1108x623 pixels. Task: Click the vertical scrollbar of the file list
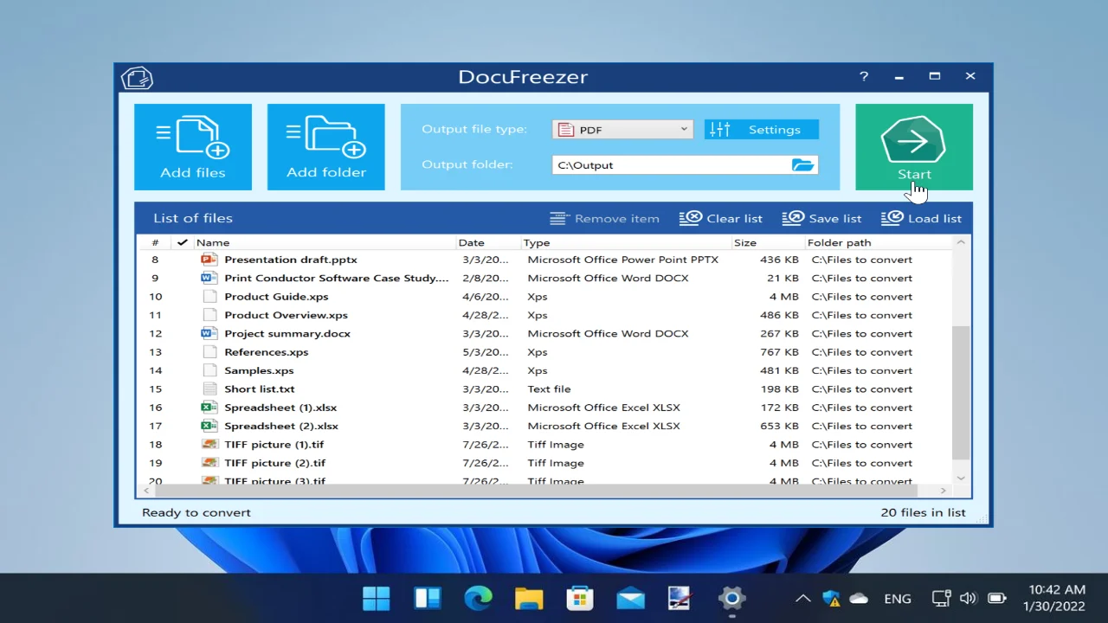click(961, 394)
